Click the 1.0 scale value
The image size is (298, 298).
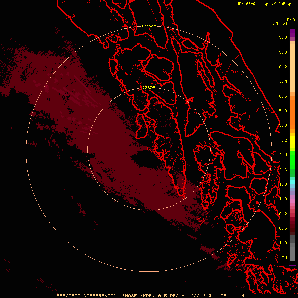click(283, 199)
